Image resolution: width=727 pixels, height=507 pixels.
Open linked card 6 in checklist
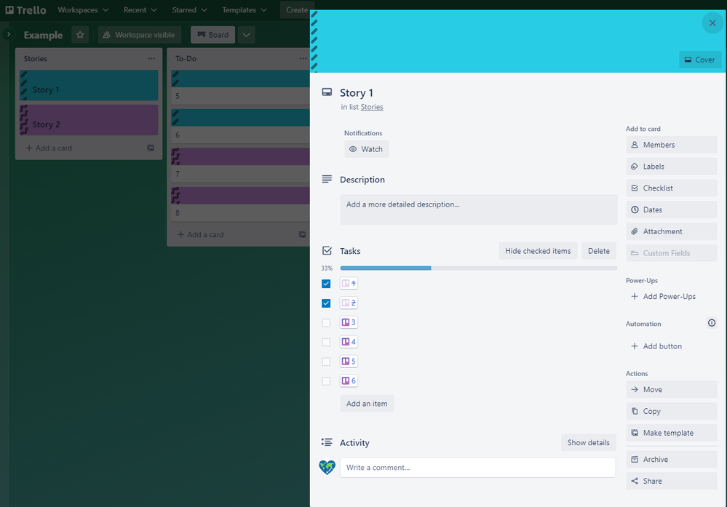click(x=349, y=381)
